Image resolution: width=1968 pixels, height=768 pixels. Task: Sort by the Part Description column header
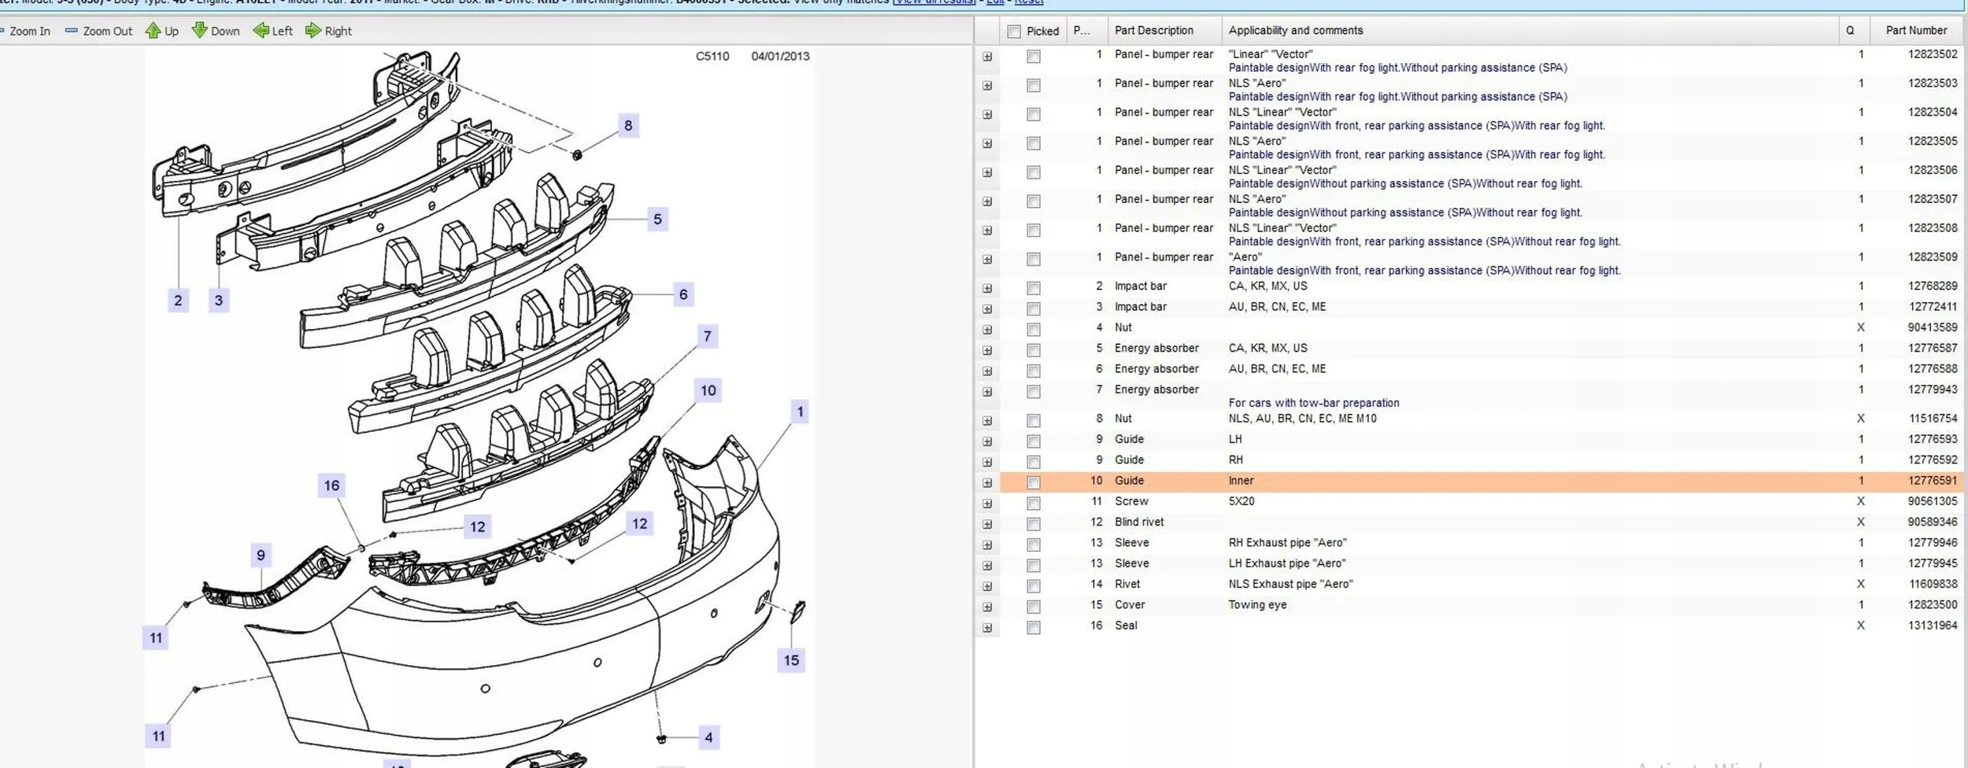coord(1153,31)
